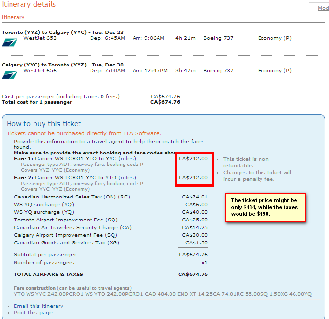329x319 pixels.
Task: Click departure time Dep: 7:00AM
Action: (x=107, y=71)
